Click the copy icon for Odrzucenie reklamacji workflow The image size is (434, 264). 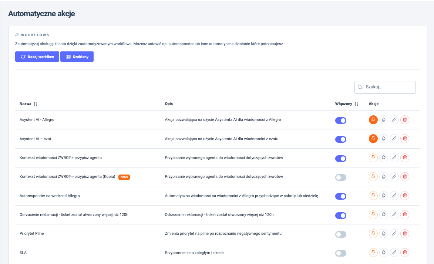click(384, 214)
